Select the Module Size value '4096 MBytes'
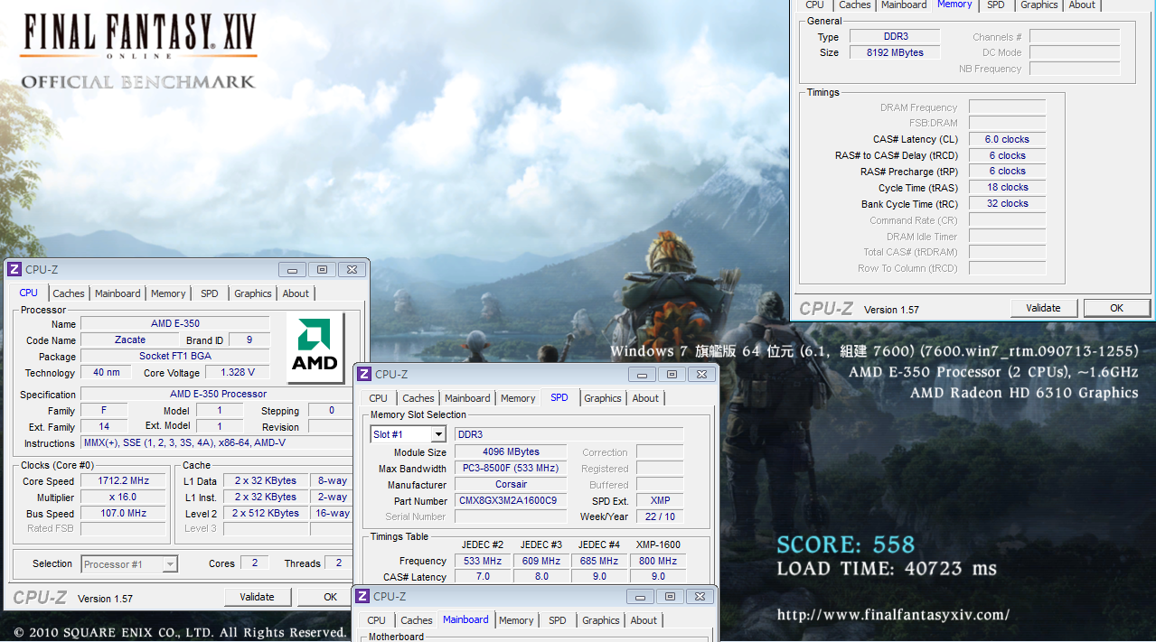 click(x=511, y=452)
